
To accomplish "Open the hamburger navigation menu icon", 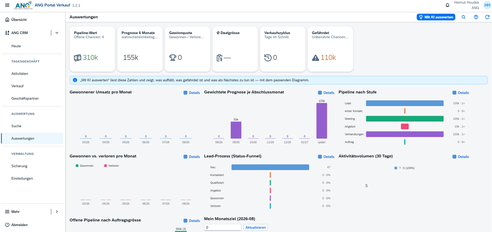I will tap(7, 5).
